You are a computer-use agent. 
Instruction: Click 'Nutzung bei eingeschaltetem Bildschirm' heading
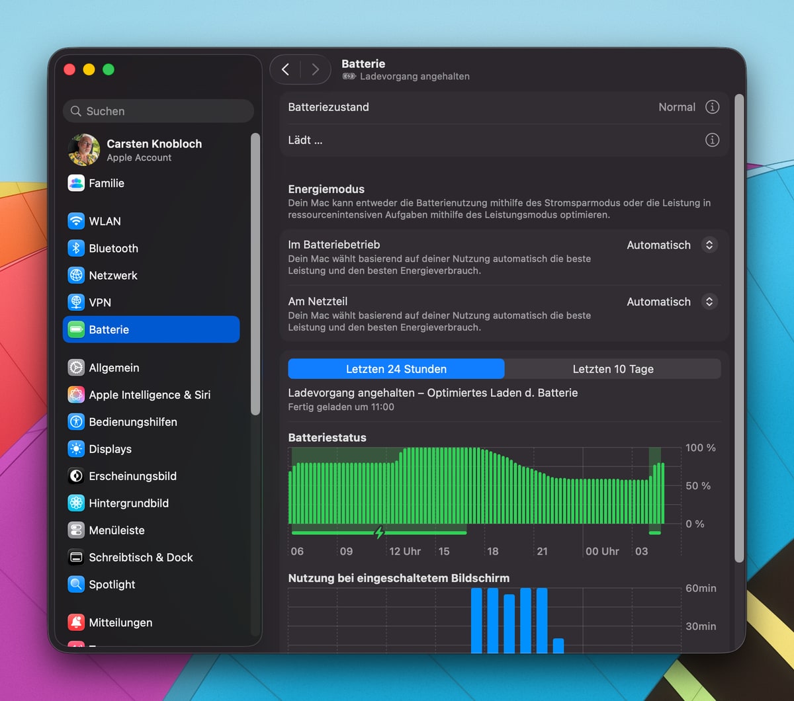[399, 578]
